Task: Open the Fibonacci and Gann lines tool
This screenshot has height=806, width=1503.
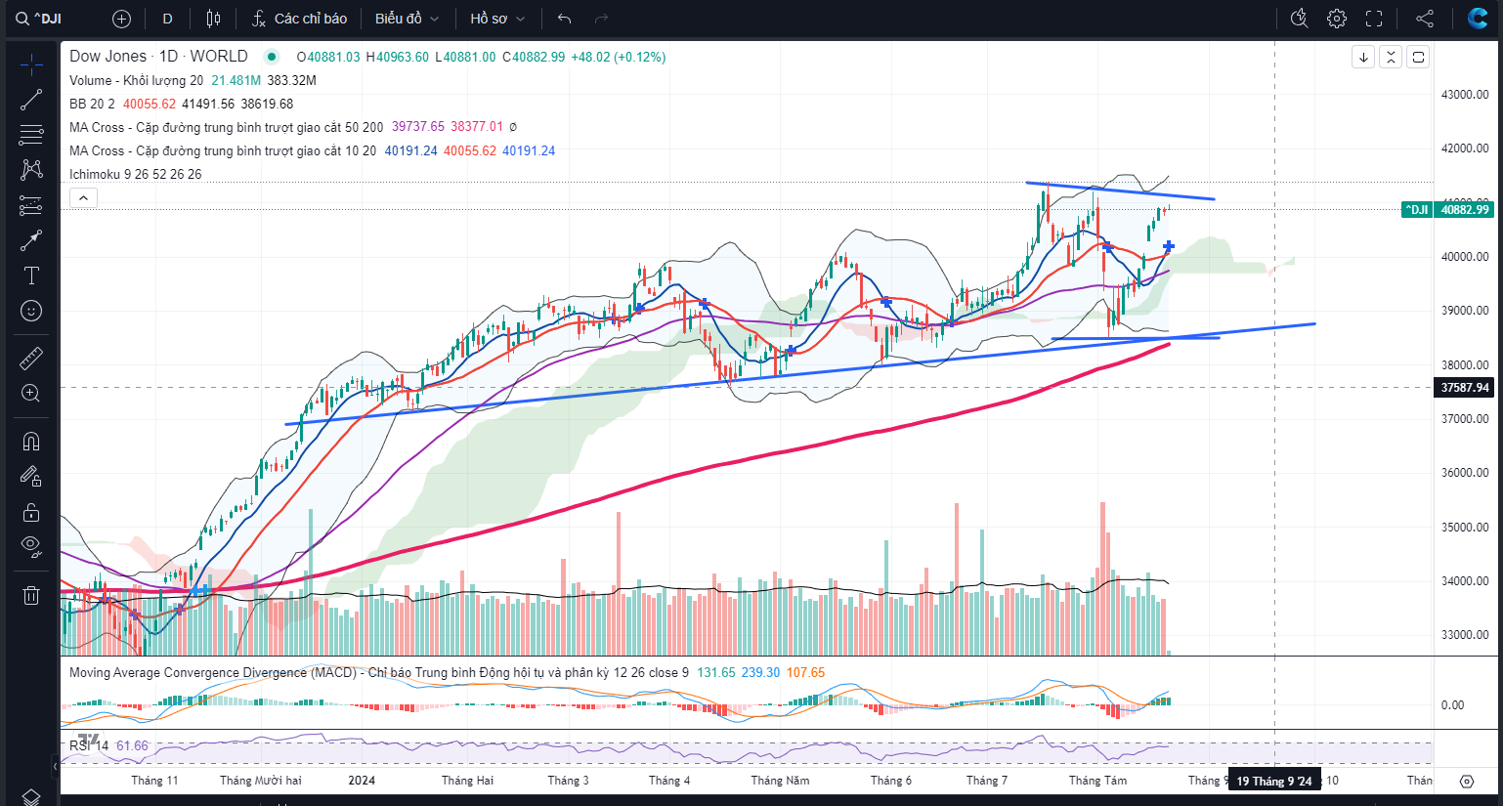Action: click(31, 134)
